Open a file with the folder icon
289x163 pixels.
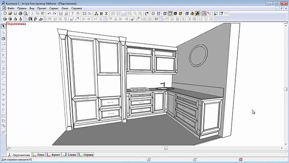click(10, 14)
